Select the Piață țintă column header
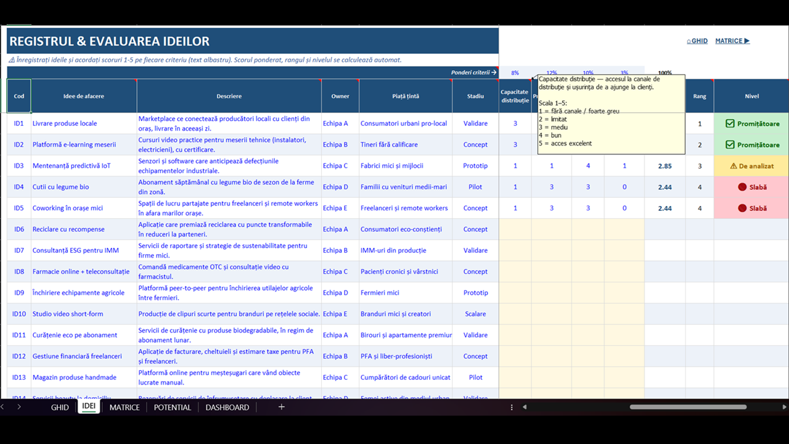Screen dimensions: 789x444 click(x=406, y=96)
